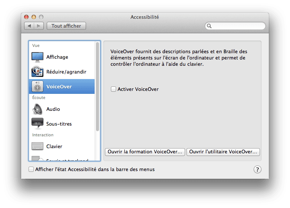The height and width of the screenshot is (208, 290).
Task: Click the search magnifier icon
Action: [x=209, y=26]
